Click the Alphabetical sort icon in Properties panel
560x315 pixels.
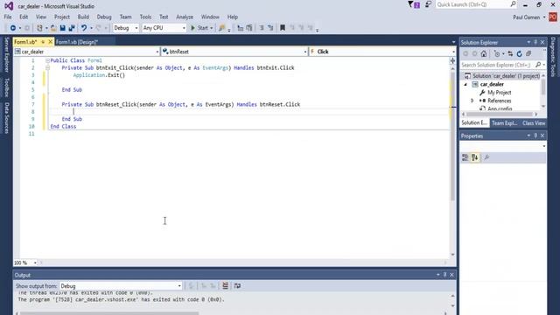point(474,157)
